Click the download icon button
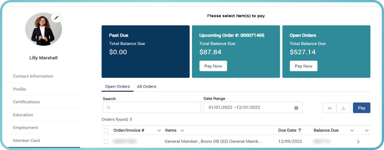This screenshot has width=384, height=150. (x=343, y=108)
